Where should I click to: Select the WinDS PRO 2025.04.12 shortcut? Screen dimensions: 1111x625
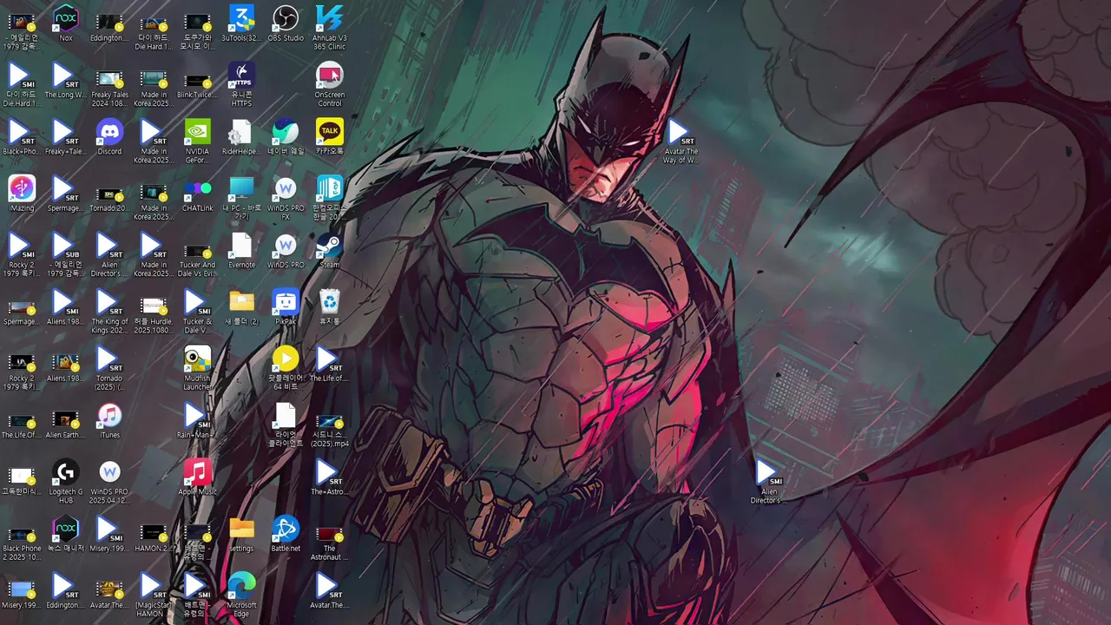[x=109, y=482]
